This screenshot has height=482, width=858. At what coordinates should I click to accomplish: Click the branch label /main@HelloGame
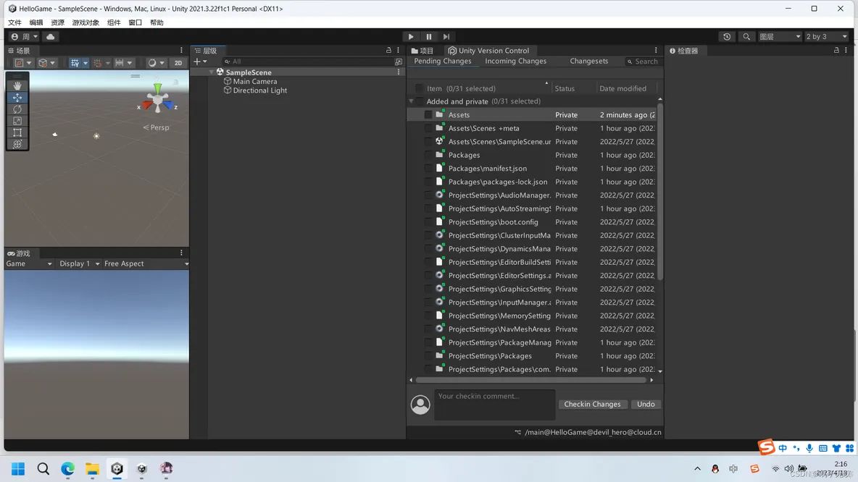coord(593,432)
